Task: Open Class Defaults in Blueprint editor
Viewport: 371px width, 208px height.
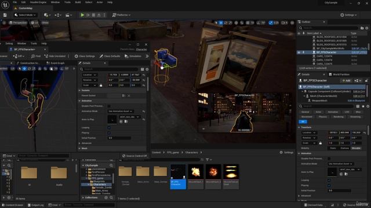Action: pyautogui.click(x=110, y=56)
